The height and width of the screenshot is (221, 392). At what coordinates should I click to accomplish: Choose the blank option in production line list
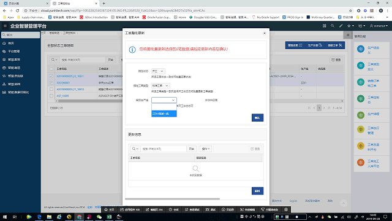[x=164, y=107]
